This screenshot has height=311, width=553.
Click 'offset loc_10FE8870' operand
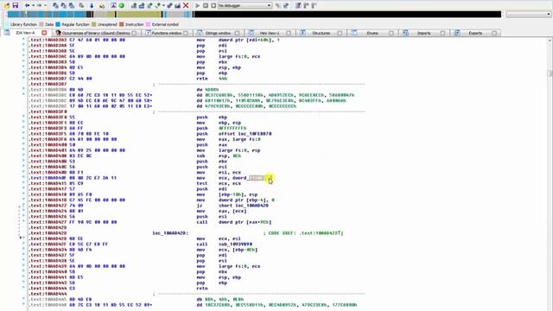(x=245, y=134)
